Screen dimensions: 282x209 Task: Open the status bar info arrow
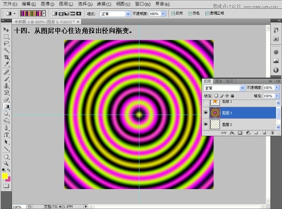click(86, 207)
